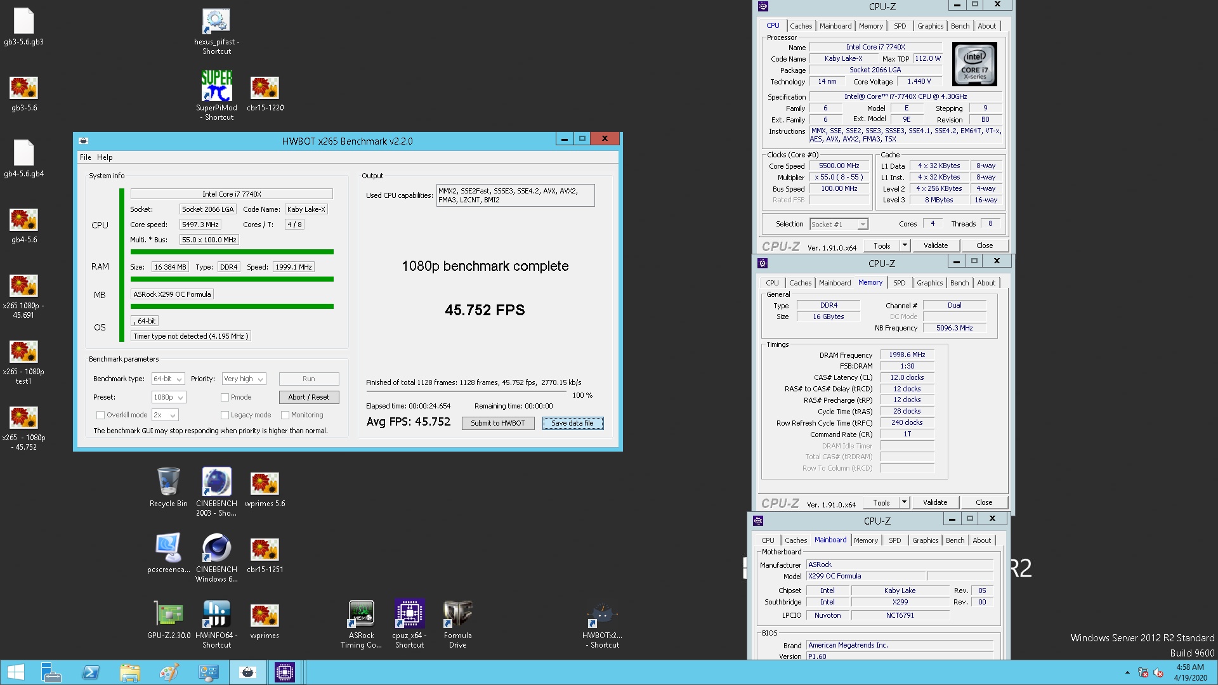Click Intel Core i7 logo in CPU-Z

coord(975,64)
